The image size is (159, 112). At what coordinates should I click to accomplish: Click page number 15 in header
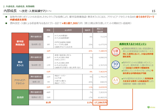tap(153, 11)
